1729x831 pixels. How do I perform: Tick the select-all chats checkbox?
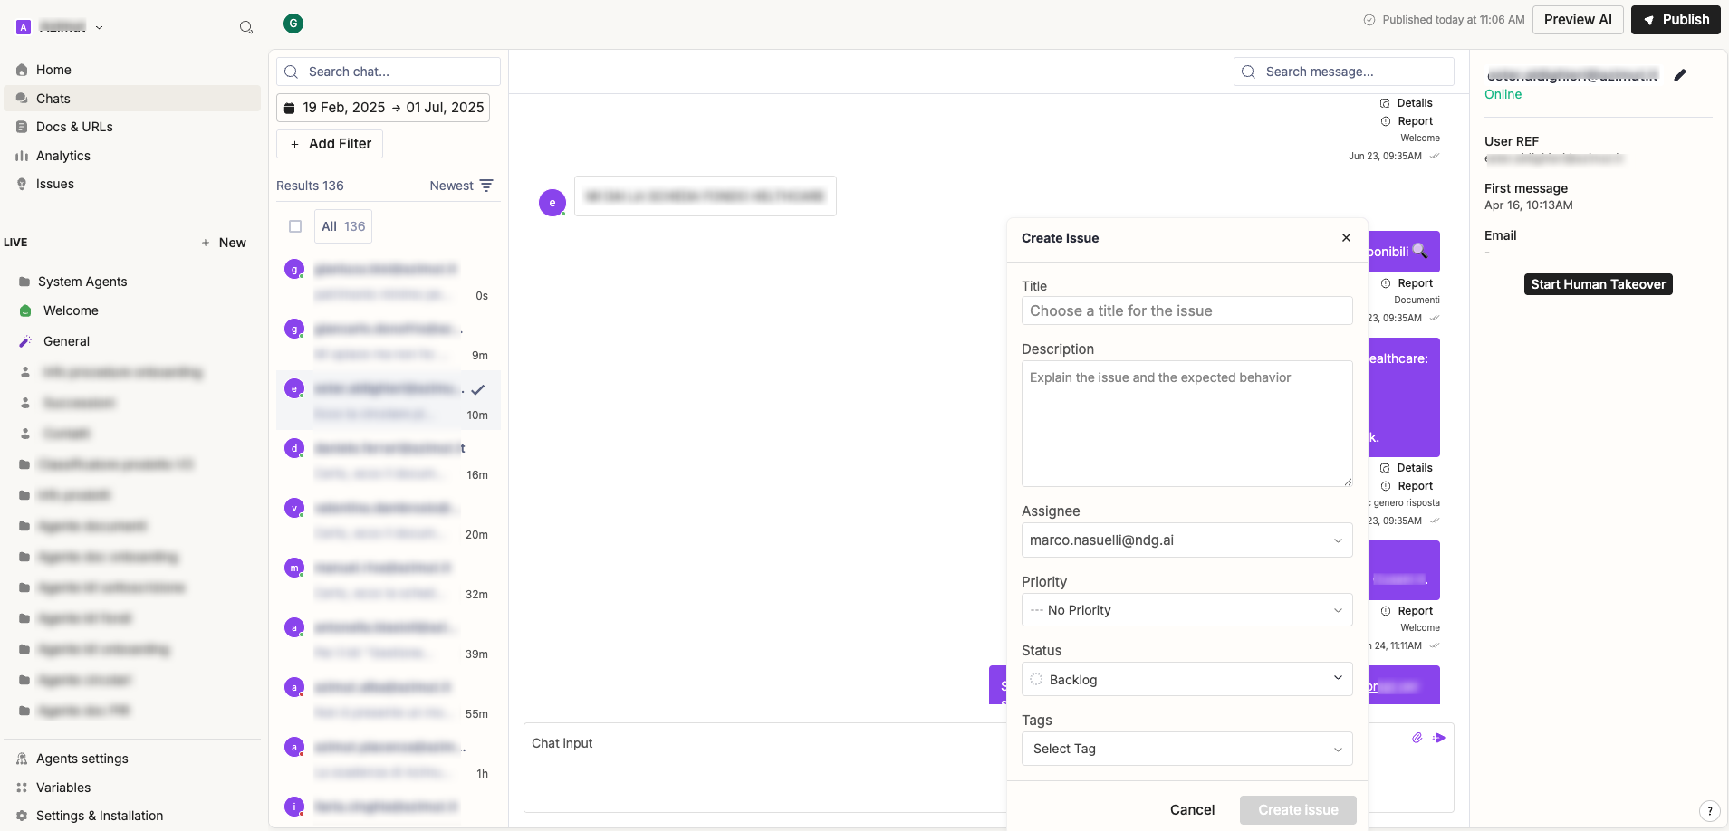pyautogui.click(x=295, y=226)
